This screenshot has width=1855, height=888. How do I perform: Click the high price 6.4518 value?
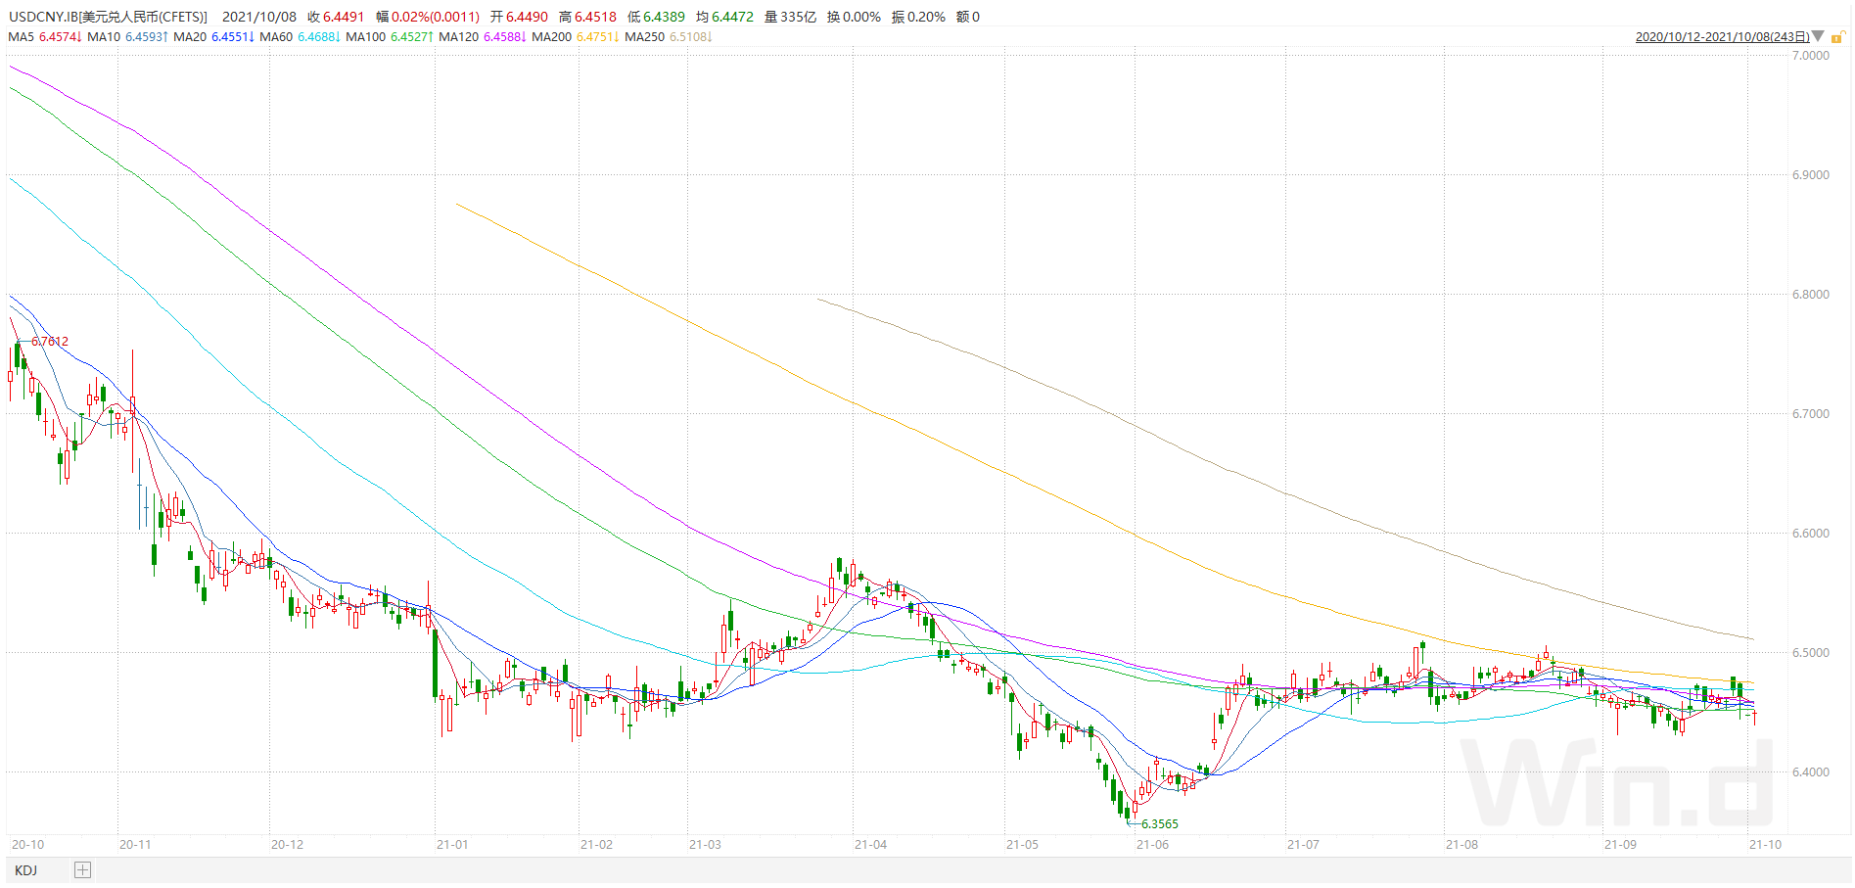(595, 17)
